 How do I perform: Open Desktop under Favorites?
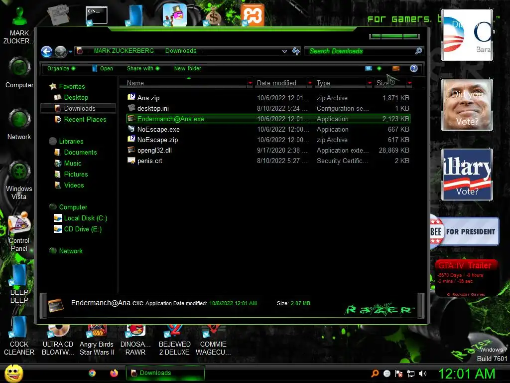click(71, 97)
